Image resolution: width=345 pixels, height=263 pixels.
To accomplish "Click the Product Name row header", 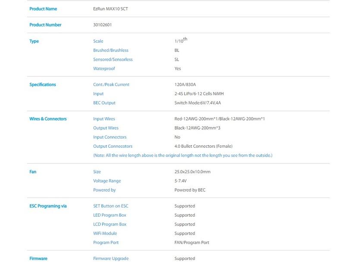I will [x=43, y=9].
